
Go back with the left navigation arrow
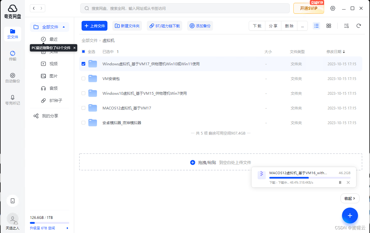coord(34,8)
